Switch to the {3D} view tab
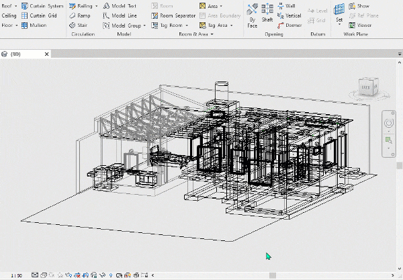This screenshot has height=280, width=403. pyautogui.click(x=26, y=54)
